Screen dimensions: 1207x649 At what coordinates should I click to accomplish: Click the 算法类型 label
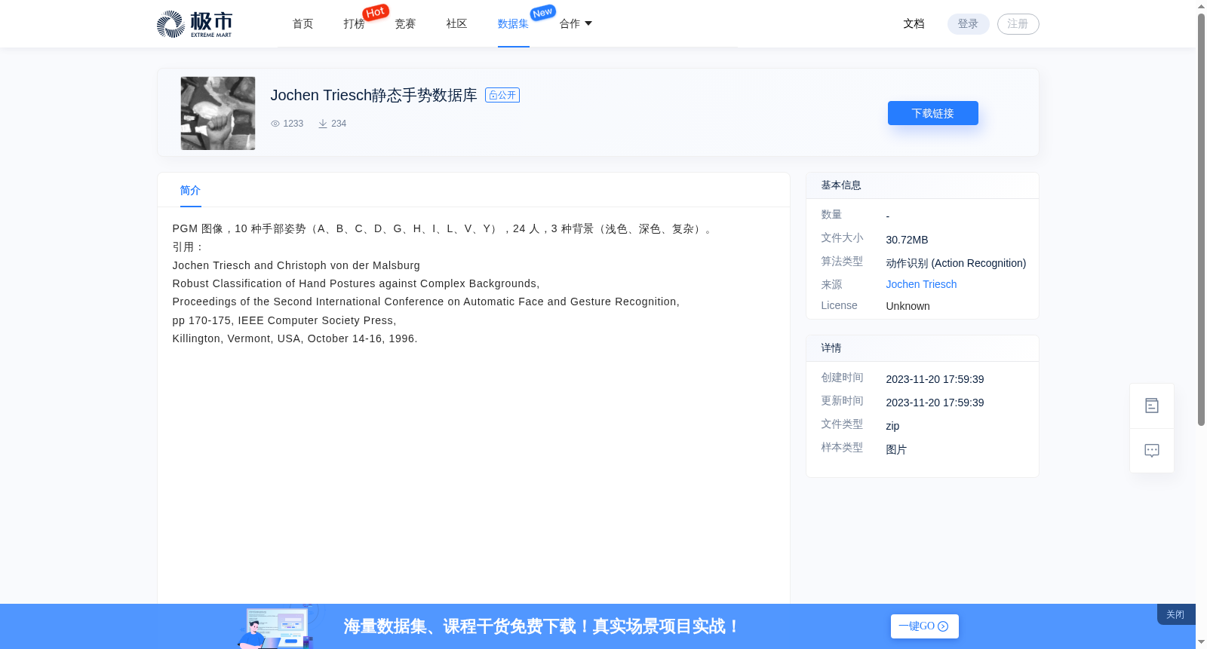coord(842,262)
